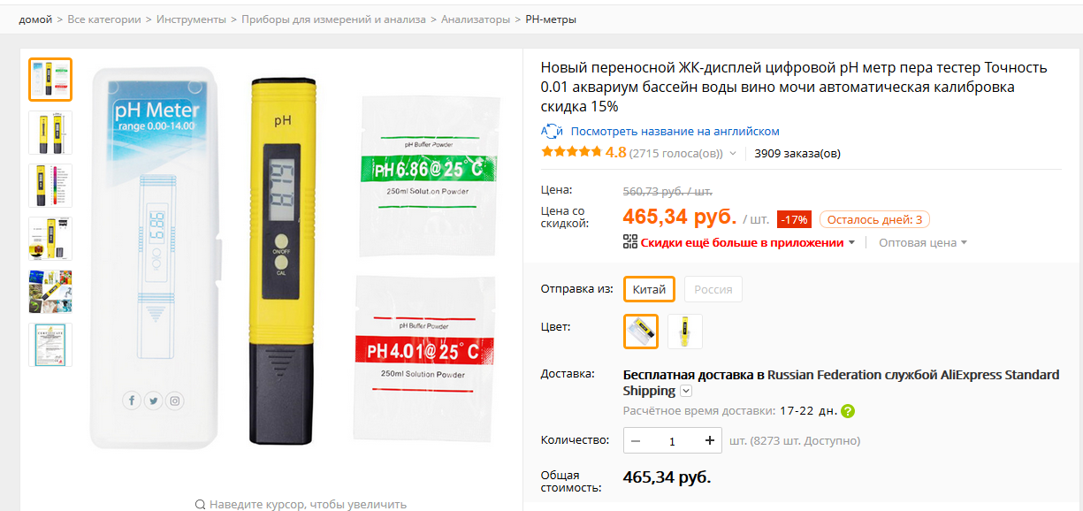Open the Оптовая цена dropdown

[923, 242]
